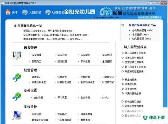Click 金阳光幼儿园 title text
This screenshot has height=124, width=168.
click(x=80, y=12)
